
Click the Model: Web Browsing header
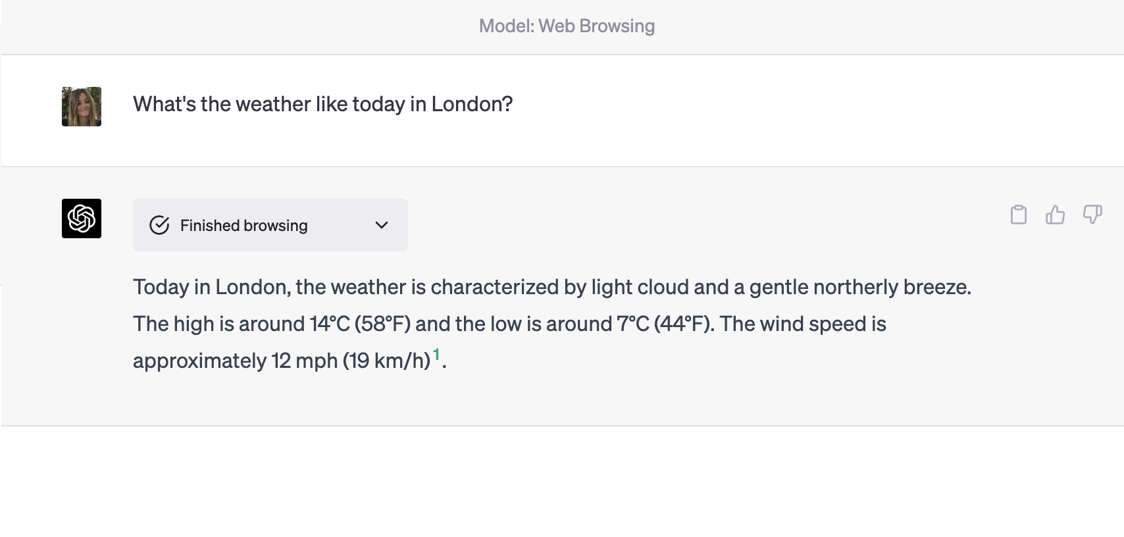[x=567, y=26]
